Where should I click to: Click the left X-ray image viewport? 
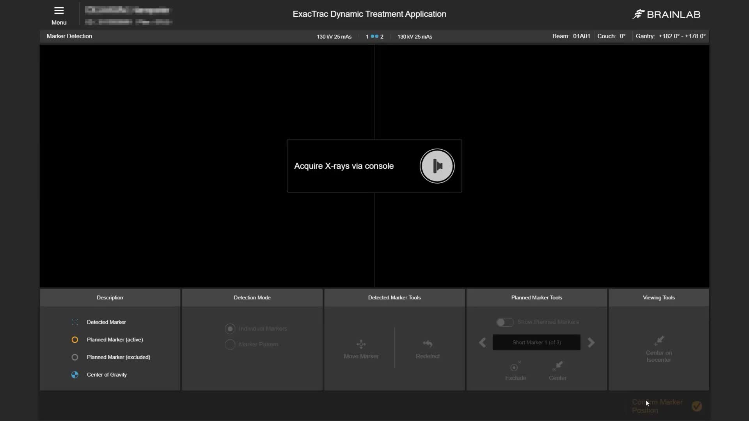coord(207,166)
